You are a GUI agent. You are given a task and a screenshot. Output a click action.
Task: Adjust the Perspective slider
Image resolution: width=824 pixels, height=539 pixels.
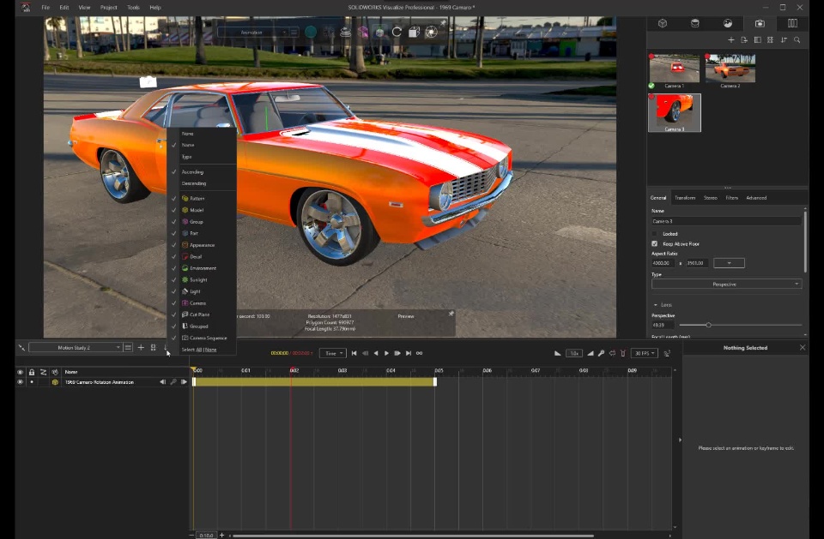(708, 325)
